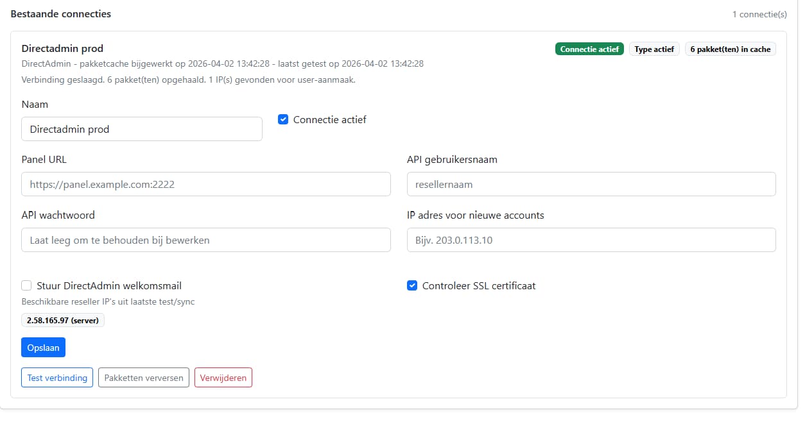Click the Verbinding geslaagd status message
805x422 pixels.
188,80
